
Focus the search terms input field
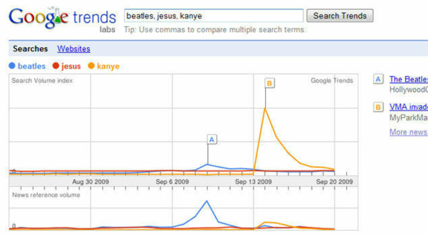coord(214,16)
